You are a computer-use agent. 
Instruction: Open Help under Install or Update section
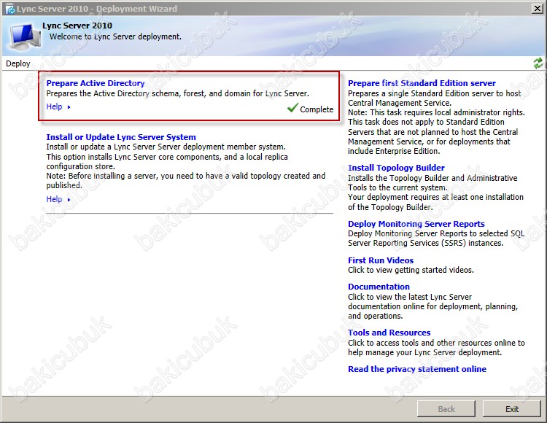tap(54, 199)
